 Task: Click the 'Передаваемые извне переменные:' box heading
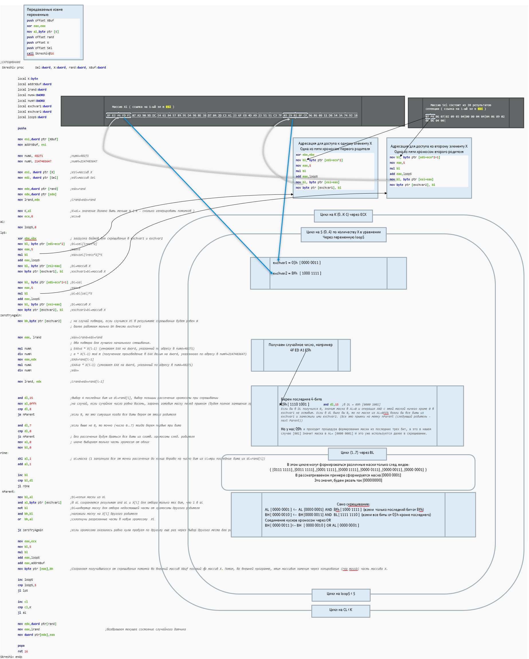45,12
